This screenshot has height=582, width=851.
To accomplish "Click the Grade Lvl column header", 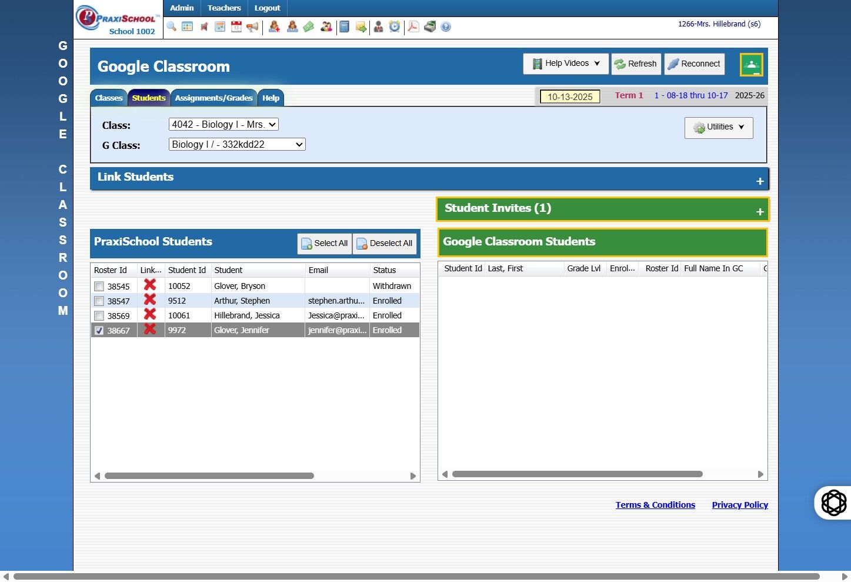I will 584,268.
